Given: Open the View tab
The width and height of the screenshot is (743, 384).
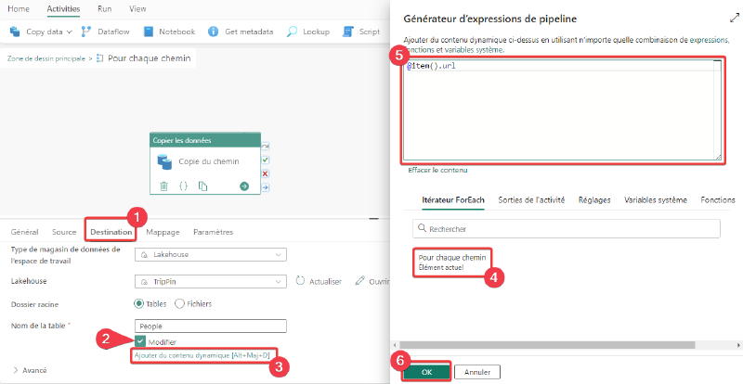Looking at the screenshot, I should [x=137, y=8].
